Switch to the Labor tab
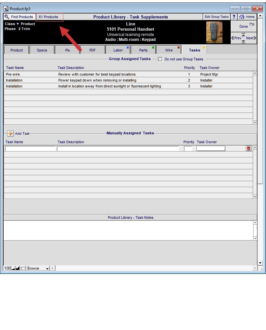This screenshot has width=266, height=330. point(118,50)
